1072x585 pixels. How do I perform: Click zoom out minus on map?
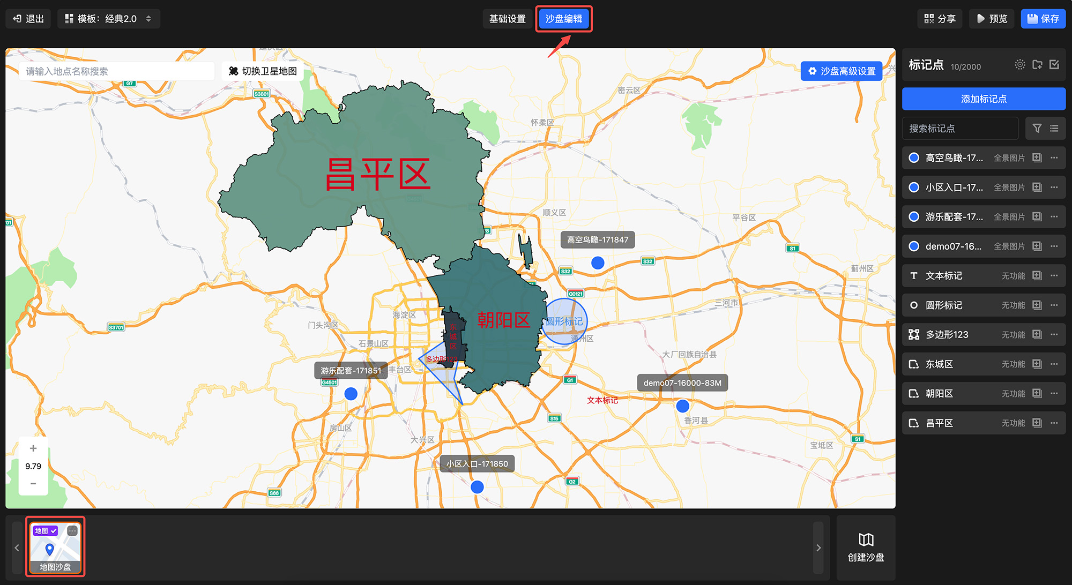tap(33, 484)
